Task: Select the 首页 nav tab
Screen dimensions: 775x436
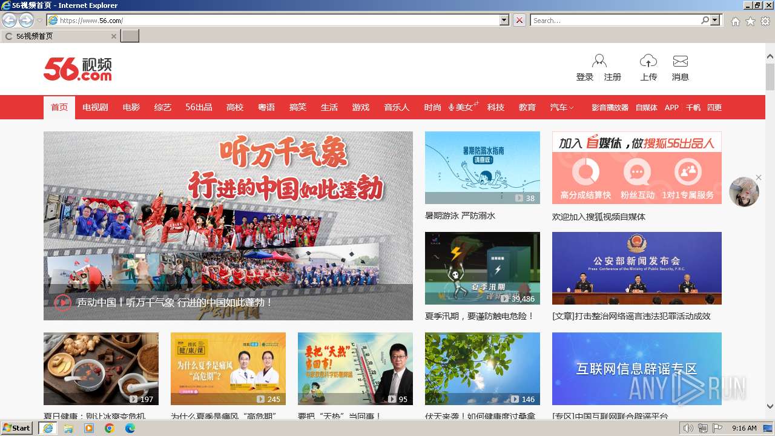Action: 59,107
